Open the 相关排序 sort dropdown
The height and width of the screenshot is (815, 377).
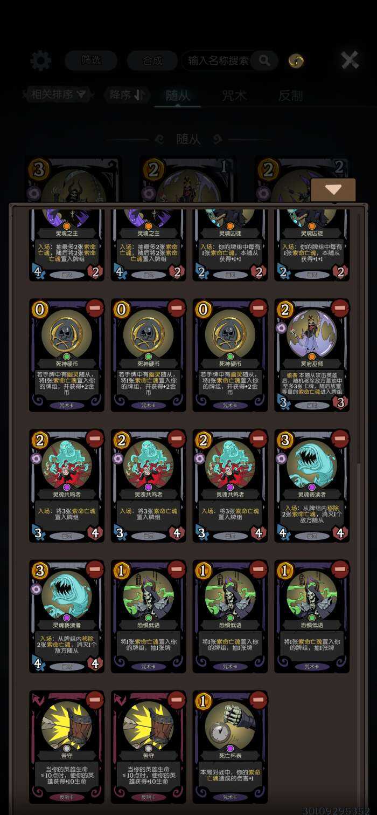[58, 95]
